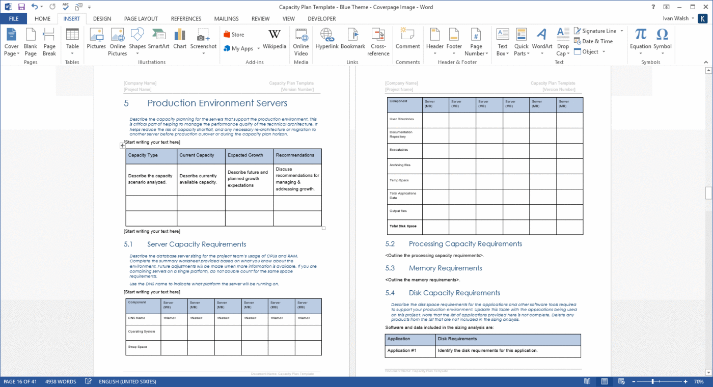Open the Store add-ins button
This screenshot has height=387, width=713.
click(234, 34)
